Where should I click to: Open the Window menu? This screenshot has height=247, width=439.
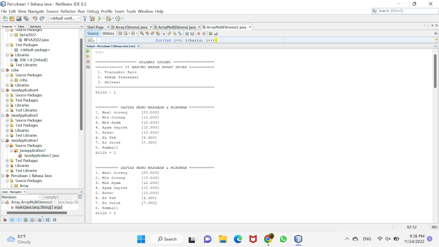click(145, 11)
